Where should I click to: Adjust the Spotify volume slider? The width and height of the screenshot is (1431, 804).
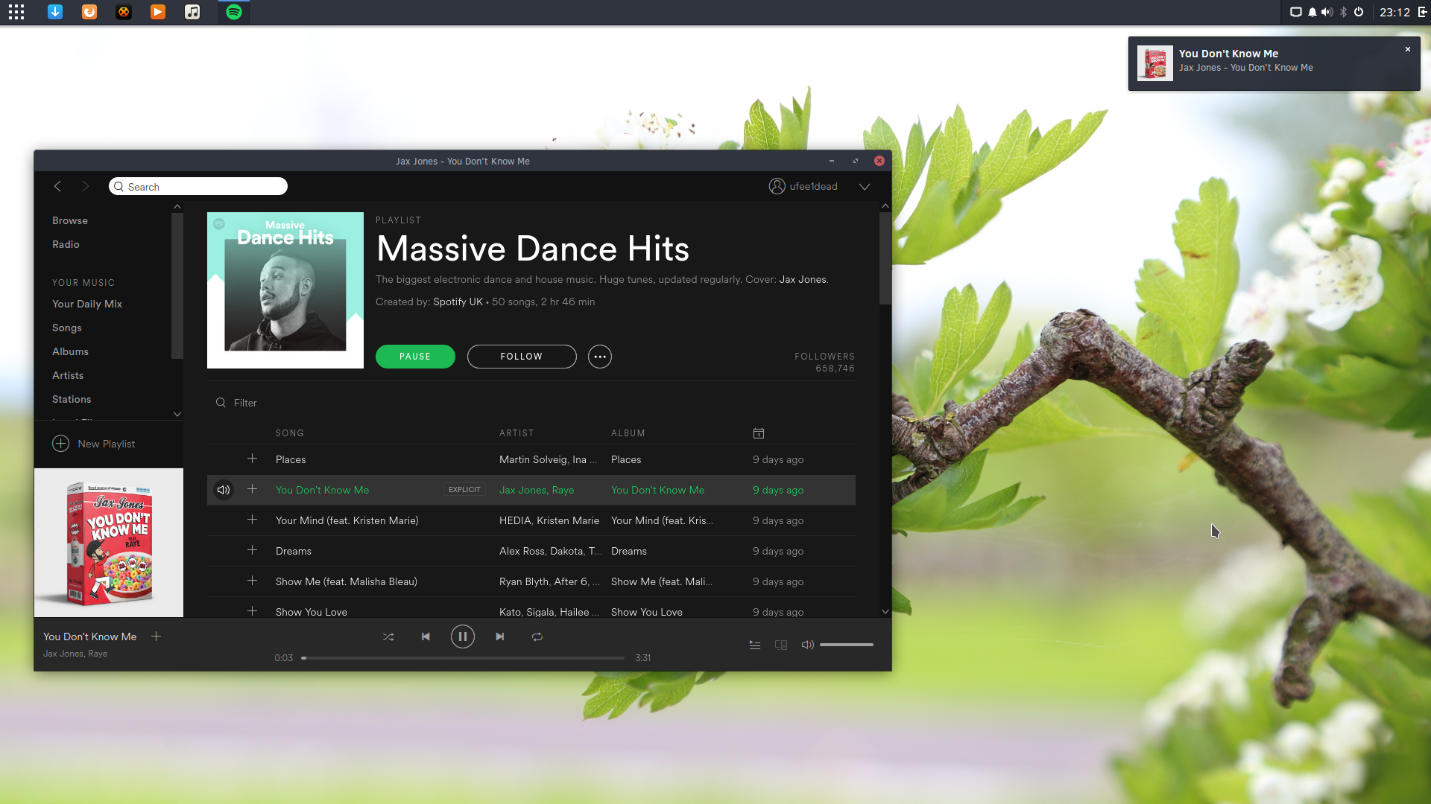click(847, 645)
